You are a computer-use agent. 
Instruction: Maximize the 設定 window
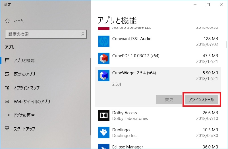pyautogui.click(x=208, y=5)
